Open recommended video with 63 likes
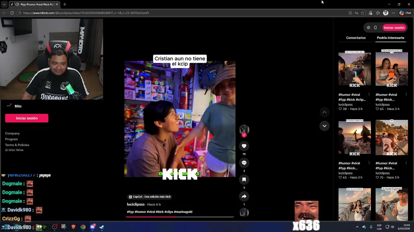The height and width of the screenshot is (232, 414). click(354, 138)
